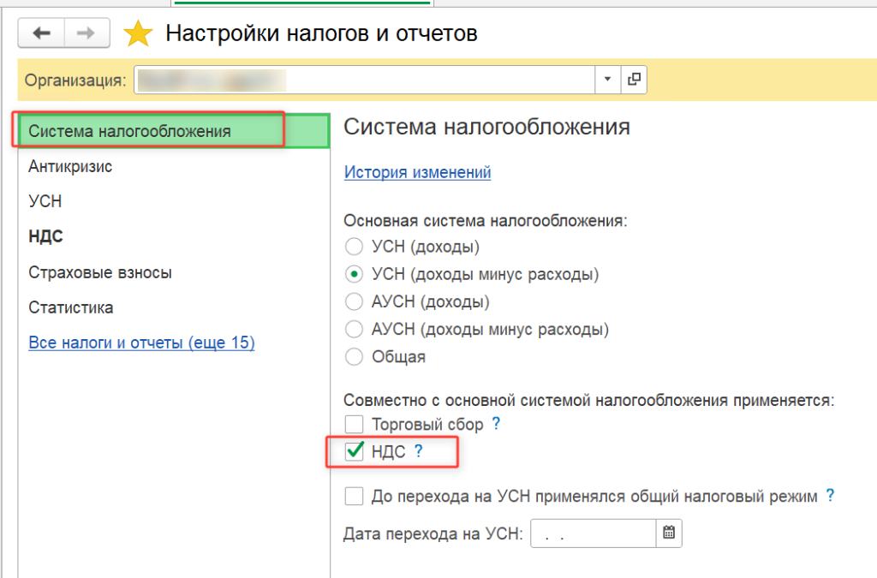This screenshot has width=877, height=578.
Task: Open the Антикризис section in the sidebar
Action: tap(70, 166)
